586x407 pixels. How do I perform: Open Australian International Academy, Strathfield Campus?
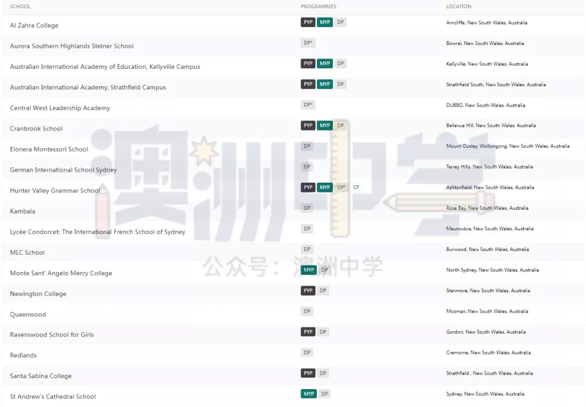(88, 87)
